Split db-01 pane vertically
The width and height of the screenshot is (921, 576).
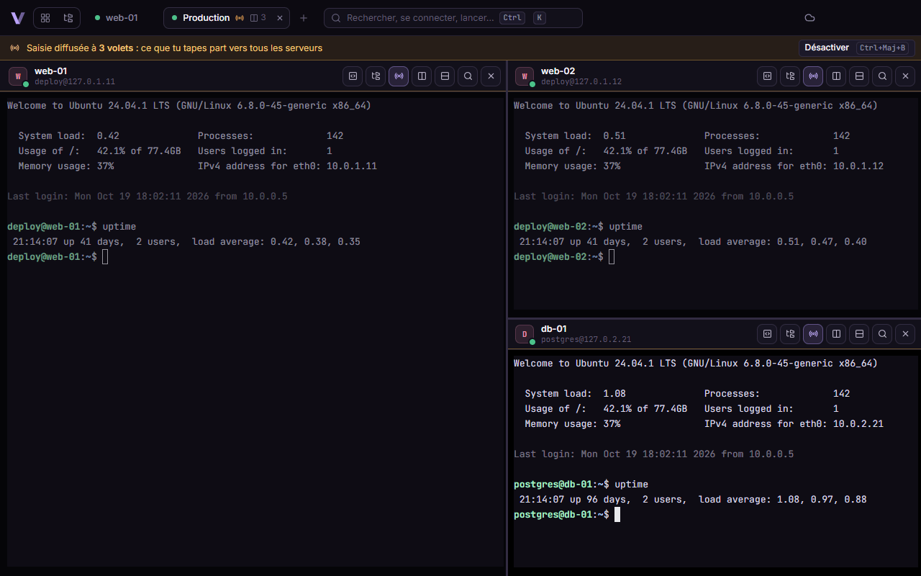[836, 333]
